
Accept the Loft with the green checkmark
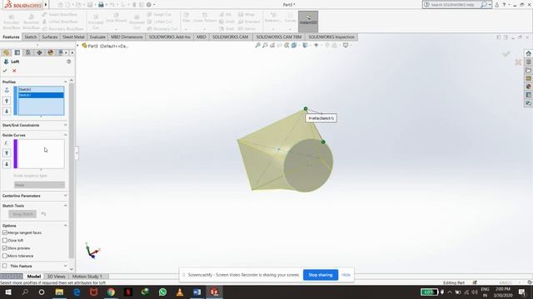click(x=5, y=71)
